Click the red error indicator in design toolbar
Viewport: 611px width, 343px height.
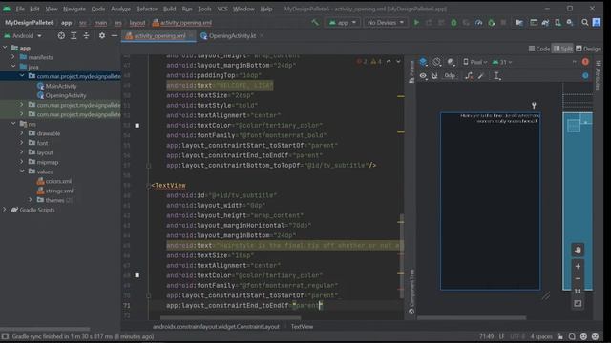click(x=585, y=62)
